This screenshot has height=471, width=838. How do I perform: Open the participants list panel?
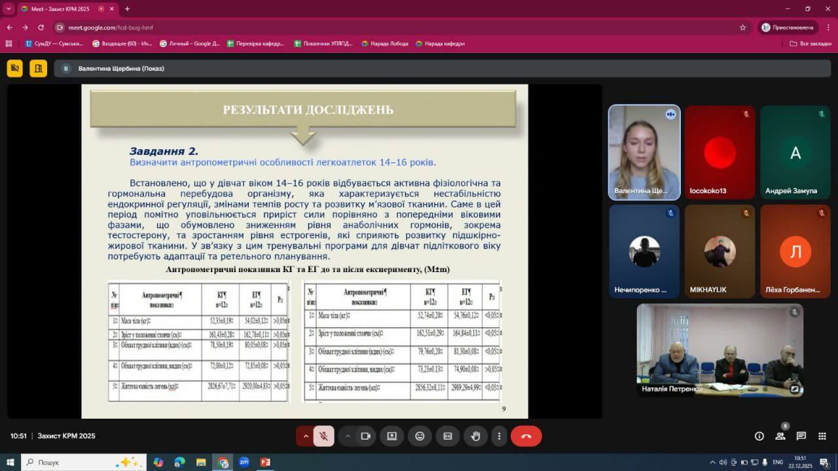[x=780, y=436]
